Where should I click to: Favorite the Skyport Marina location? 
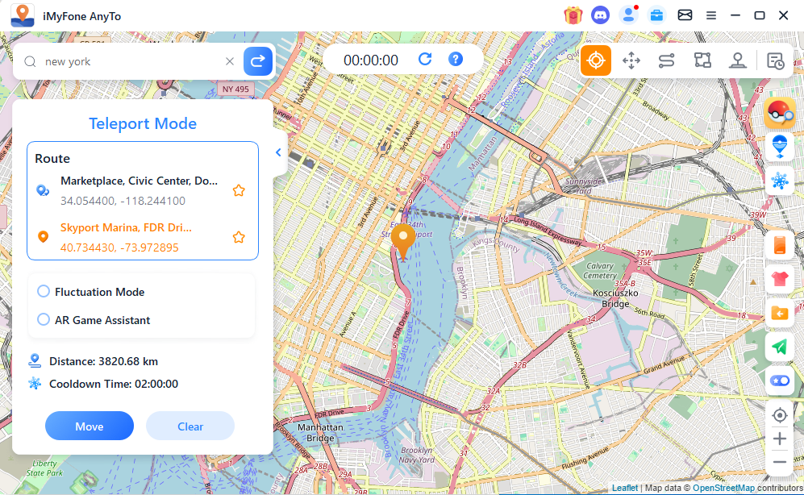point(239,237)
